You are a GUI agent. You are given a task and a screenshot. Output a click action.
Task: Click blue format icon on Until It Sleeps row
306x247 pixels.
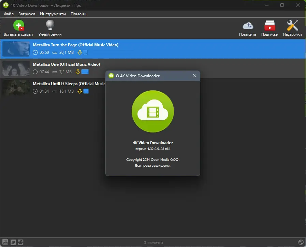(x=86, y=91)
